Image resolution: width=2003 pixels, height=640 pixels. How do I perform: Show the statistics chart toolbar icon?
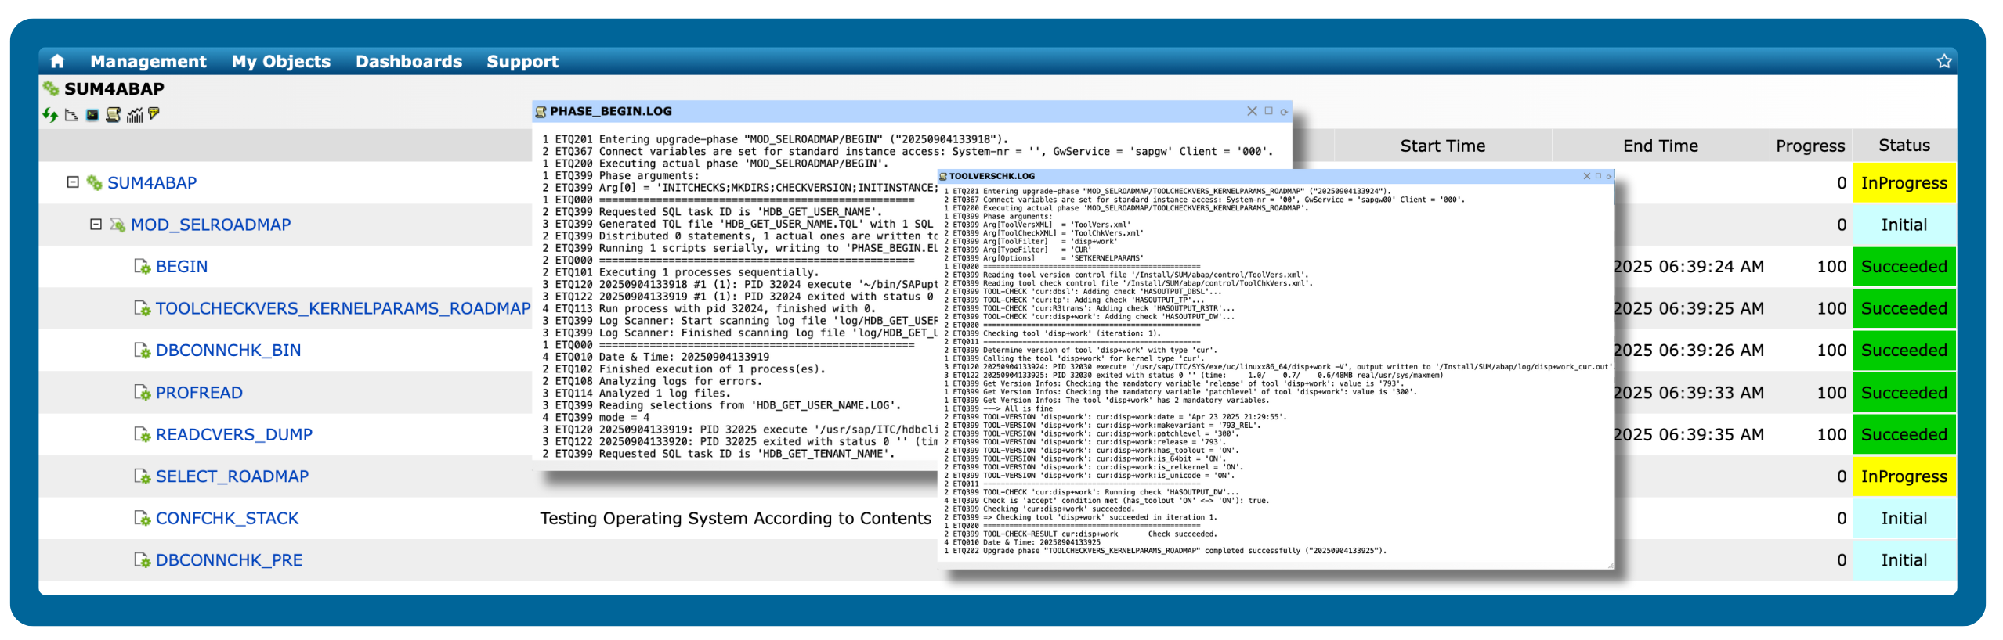coord(135,115)
